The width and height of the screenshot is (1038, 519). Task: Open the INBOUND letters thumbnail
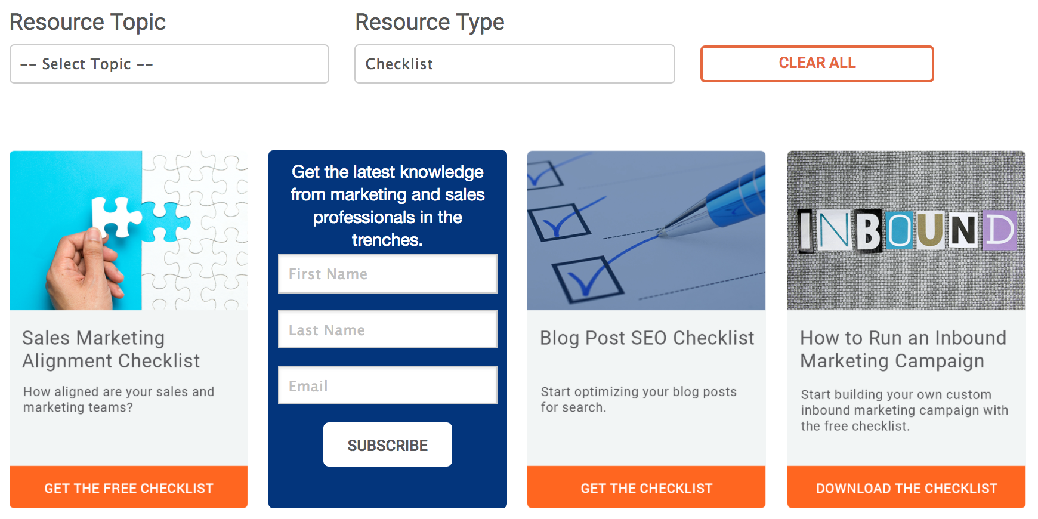[906, 230]
